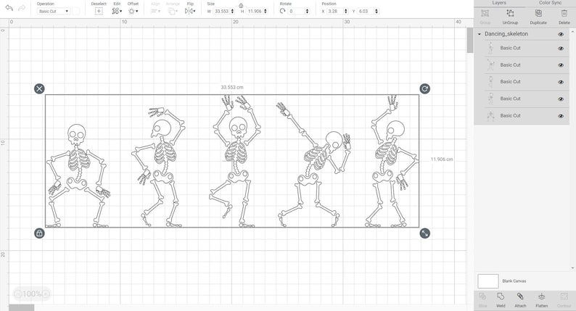This screenshot has height=311, width=576.
Task: Click the width input field
Action: coord(221,11)
